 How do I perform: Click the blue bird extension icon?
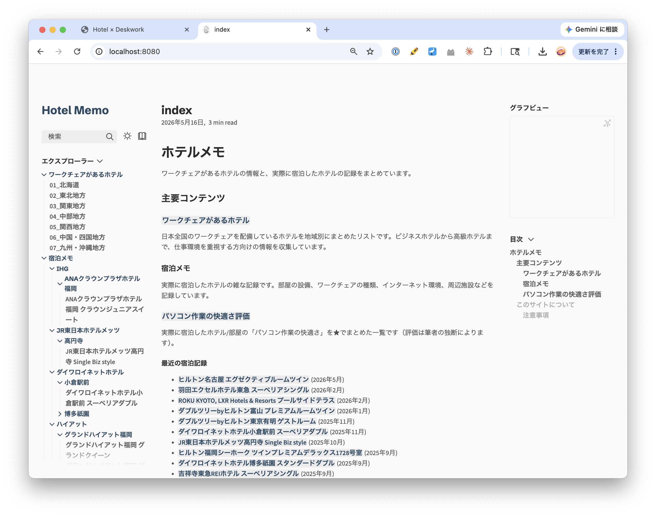432,52
